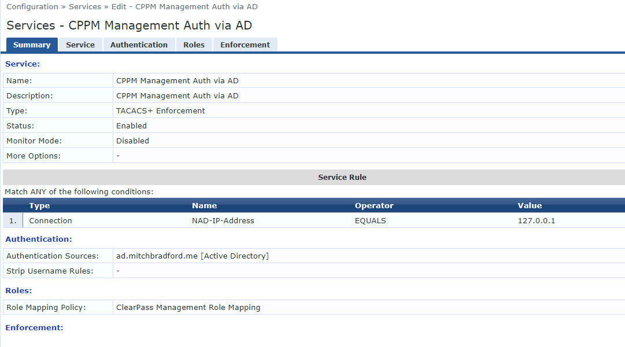View the Enforcement tab
The width and height of the screenshot is (625, 347).
click(x=245, y=45)
